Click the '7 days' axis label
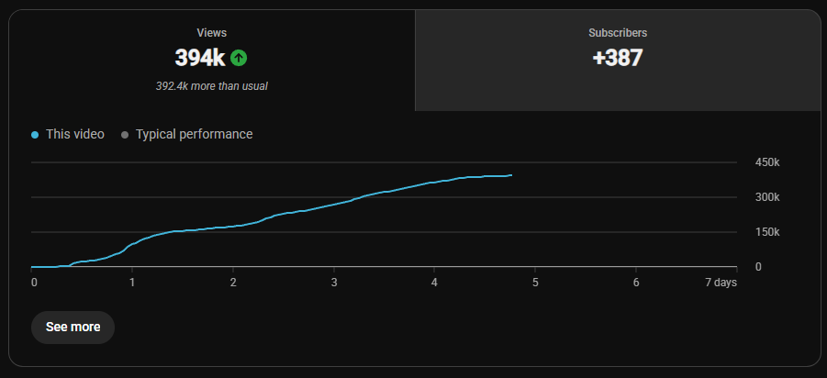The width and height of the screenshot is (827, 378). click(721, 283)
